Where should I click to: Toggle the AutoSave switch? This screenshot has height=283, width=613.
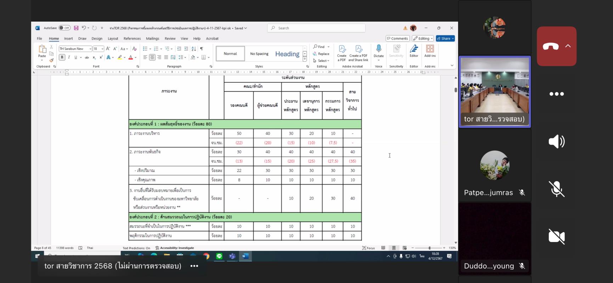[64, 28]
